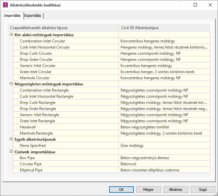The height and width of the screenshot is (196, 218).
Task: Open help with the Súgó button
Action: tap(203, 190)
